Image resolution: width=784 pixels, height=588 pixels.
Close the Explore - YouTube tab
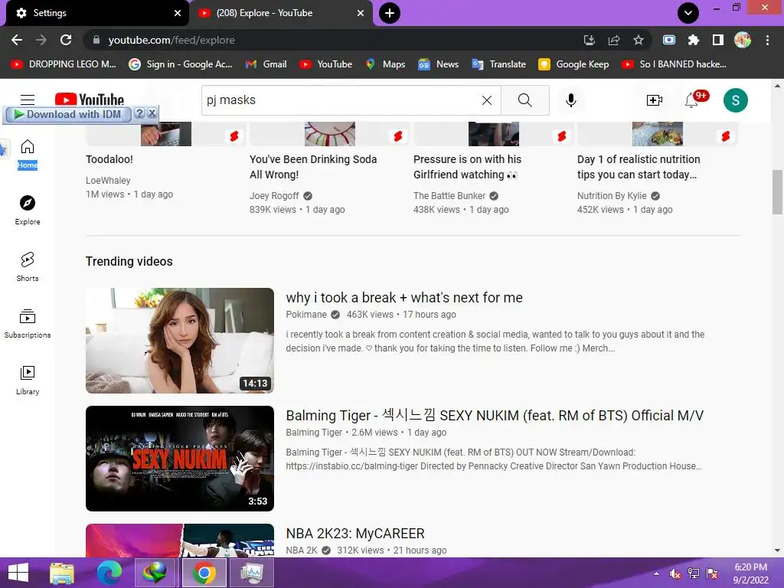[361, 13]
